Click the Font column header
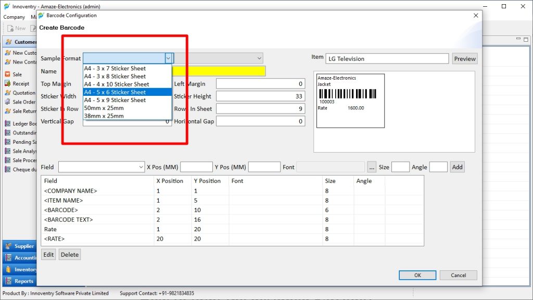This screenshot has height=300, width=533. 275,181
